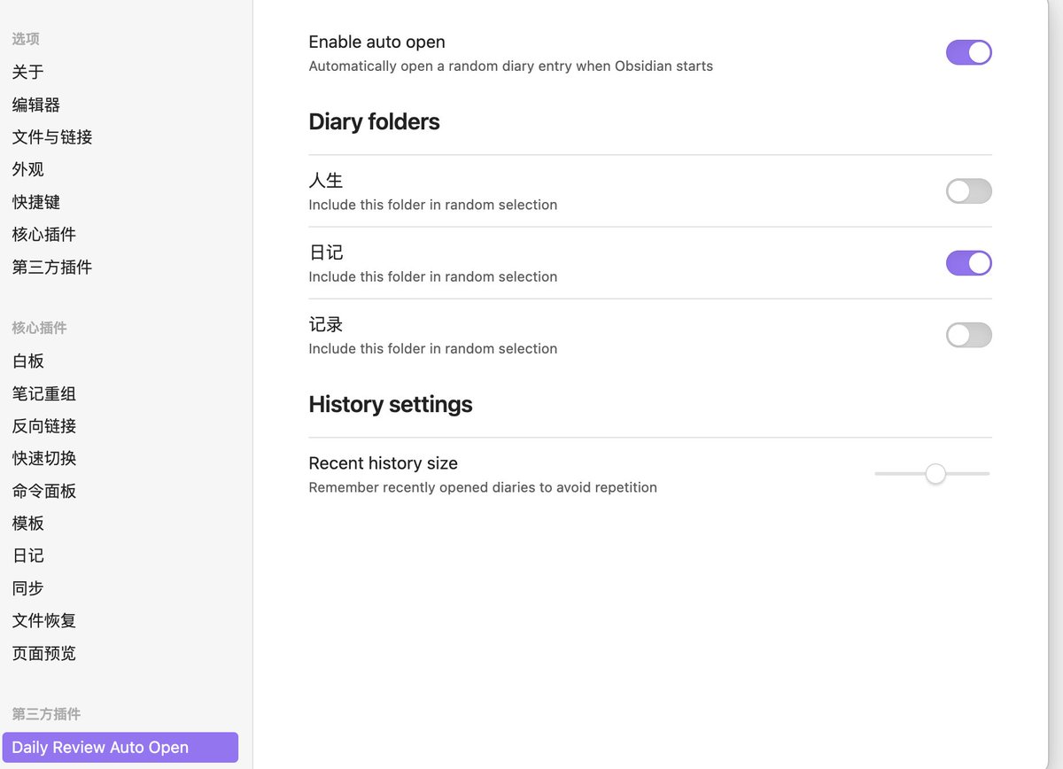Screen dimensions: 1063x769
Task: Open the 编辑器 settings tab
Action: [36, 105]
